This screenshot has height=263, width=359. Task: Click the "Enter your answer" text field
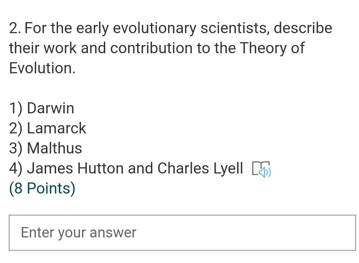tap(182, 233)
